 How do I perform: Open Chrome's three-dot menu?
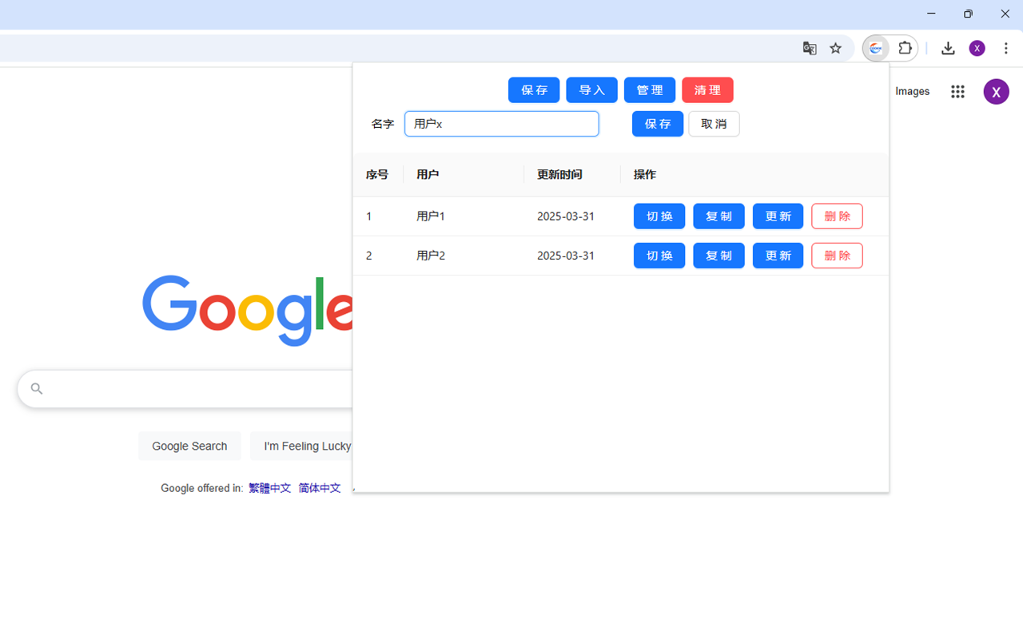coord(1005,48)
